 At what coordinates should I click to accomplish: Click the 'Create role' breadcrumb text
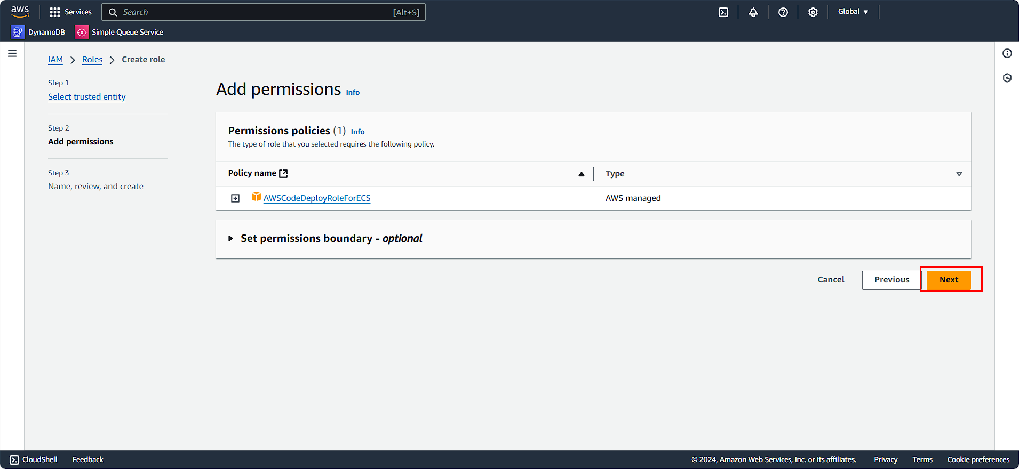[143, 60]
